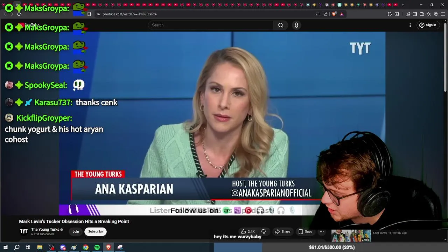The height and width of the screenshot is (252, 448).
Task: Share the video via Share button
Action: tap(282, 231)
